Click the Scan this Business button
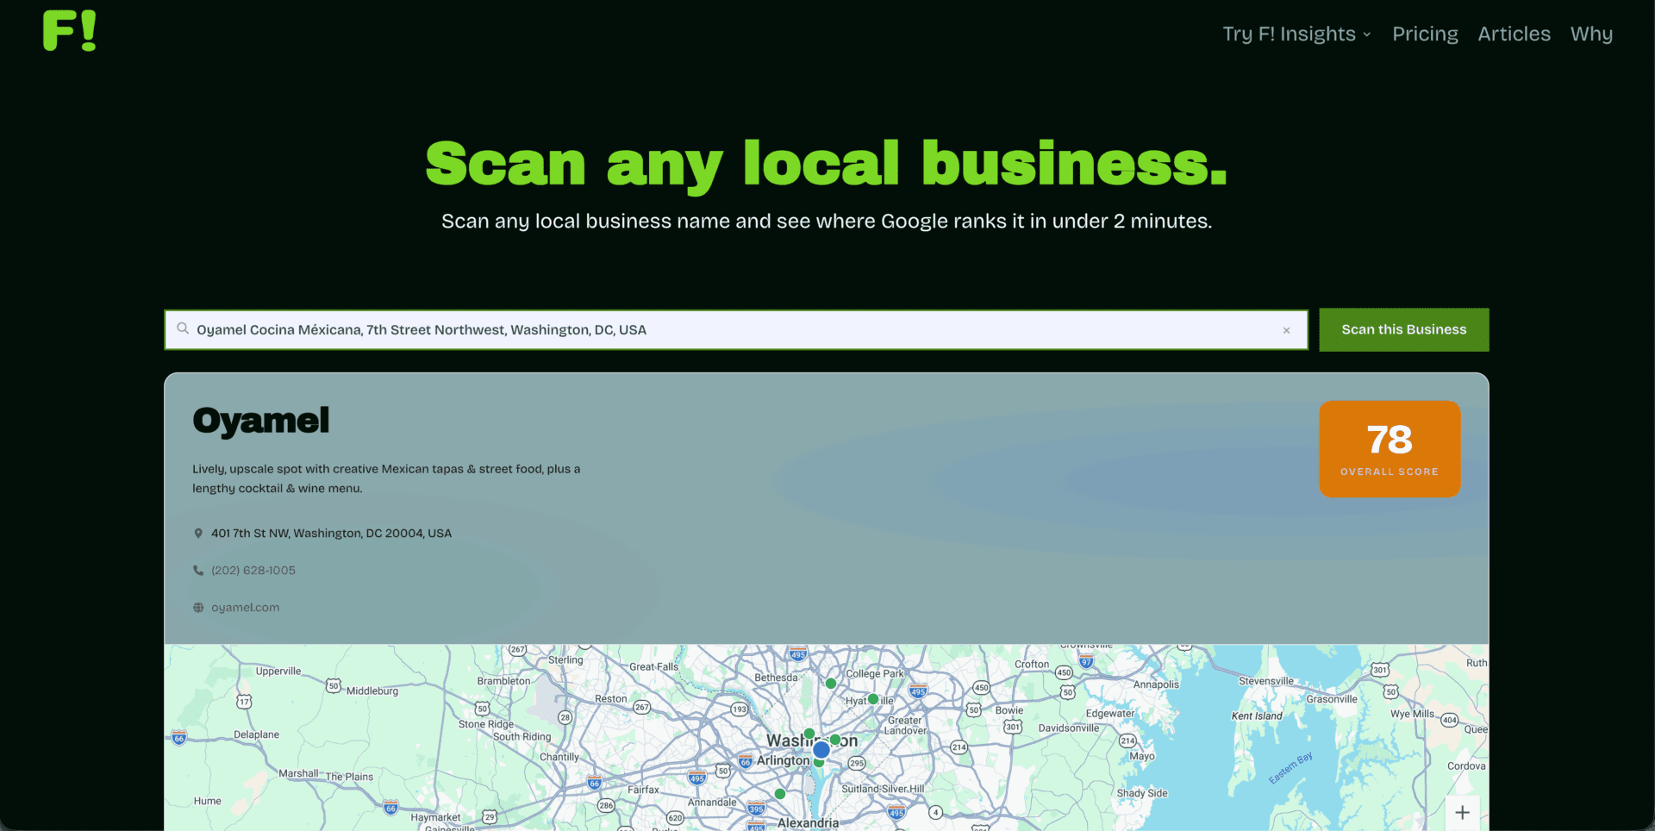Viewport: 1655px width, 831px height. tap(1403, 329)
